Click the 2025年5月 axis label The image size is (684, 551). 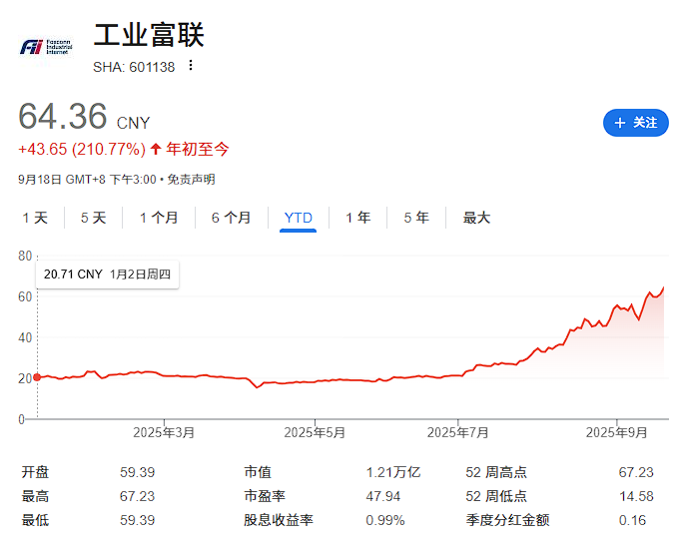pyautogui.click(x=315, y=432)
